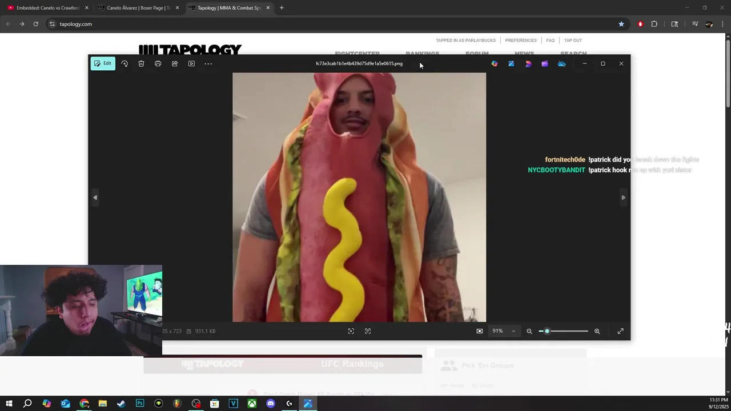Screen dimensions: 731x411
Task: Click TAP OUT link on Tapology
Action: (x=573, y=41)
